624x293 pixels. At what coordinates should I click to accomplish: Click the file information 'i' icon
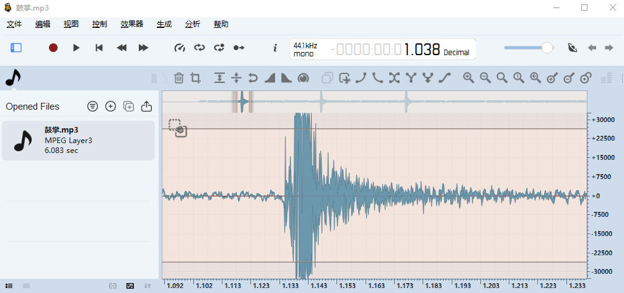coord(275,48)
